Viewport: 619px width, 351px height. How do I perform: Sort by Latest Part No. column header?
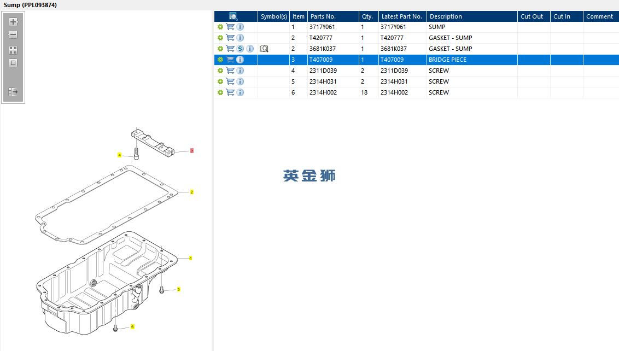402,16
